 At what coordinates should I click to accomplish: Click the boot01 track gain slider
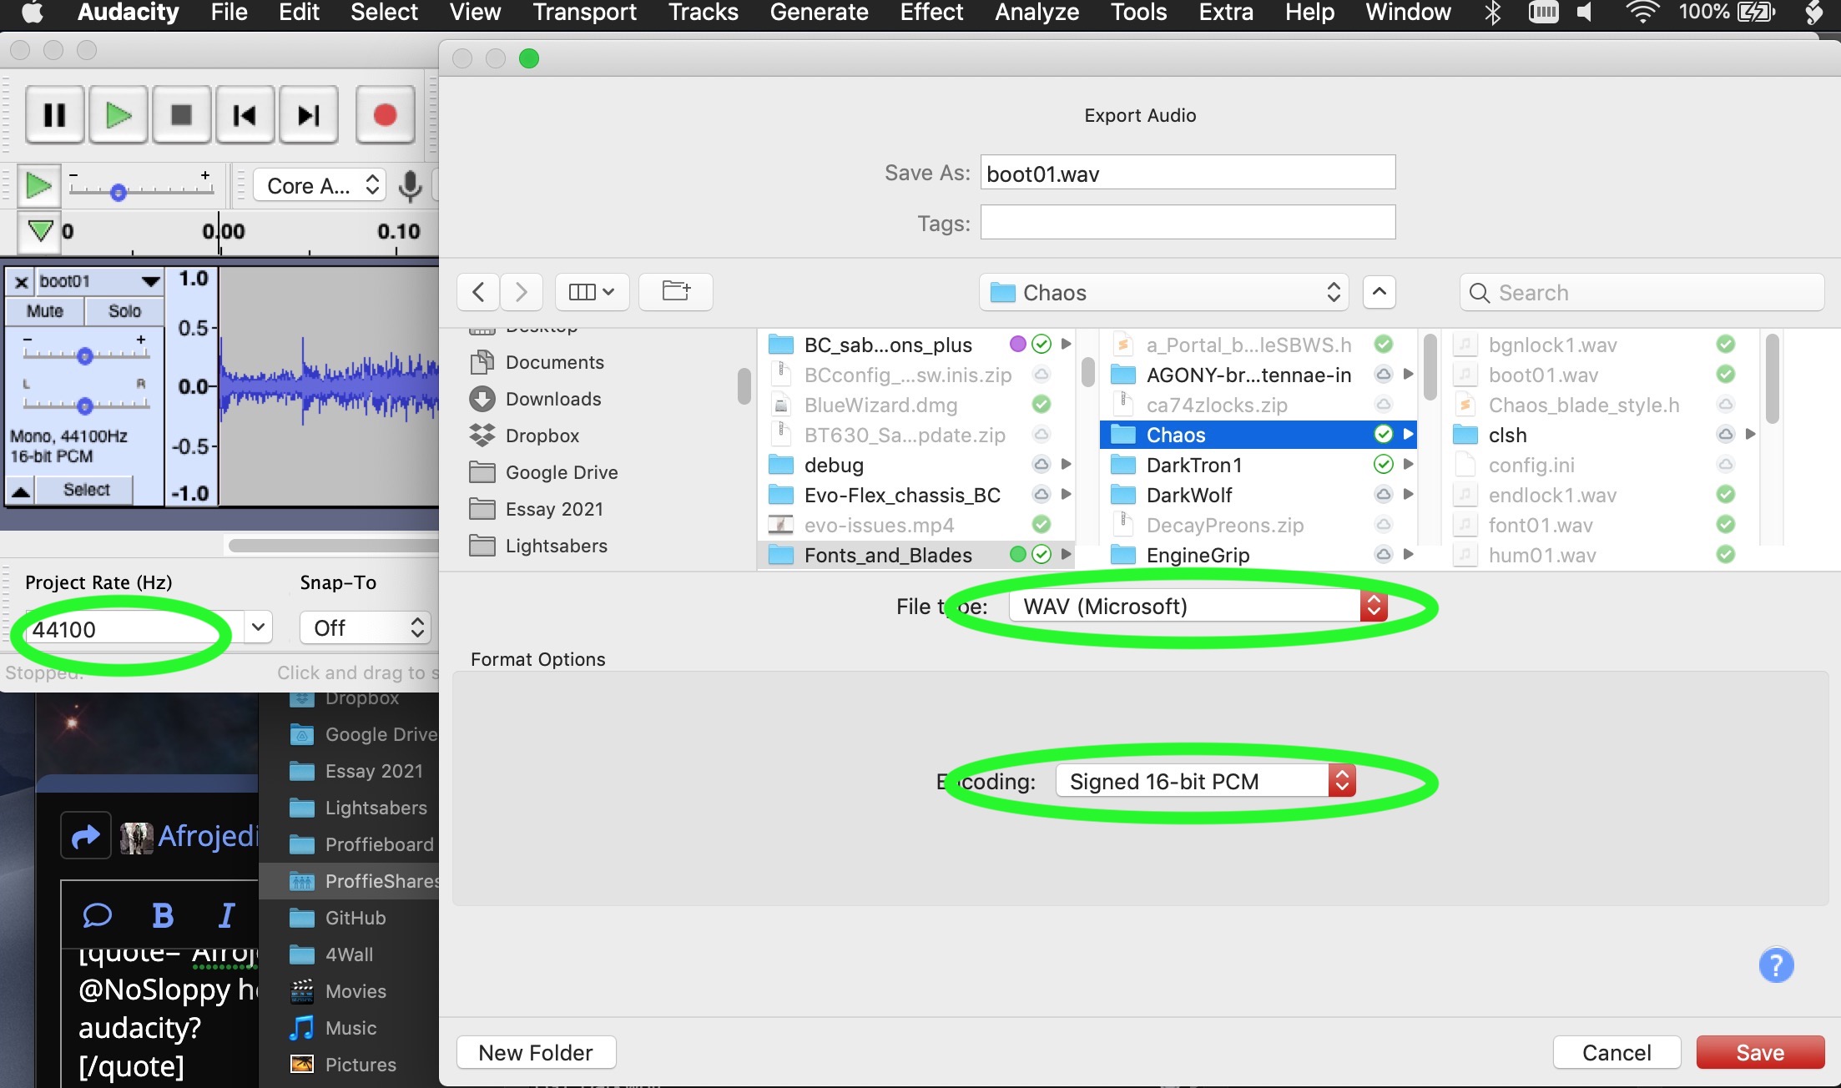(x=85, y=356)
